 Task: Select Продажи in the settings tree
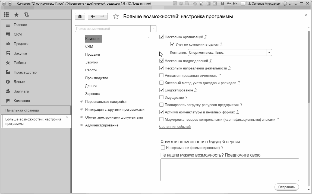tap(93, 55)
